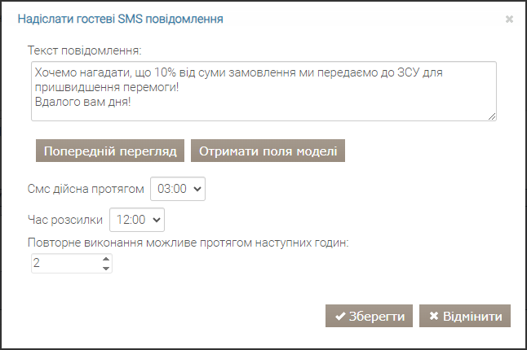The height and width of the screenshot is (350, 527).
Task: Click the Текст повідомлення label
Action: [85, 50]
